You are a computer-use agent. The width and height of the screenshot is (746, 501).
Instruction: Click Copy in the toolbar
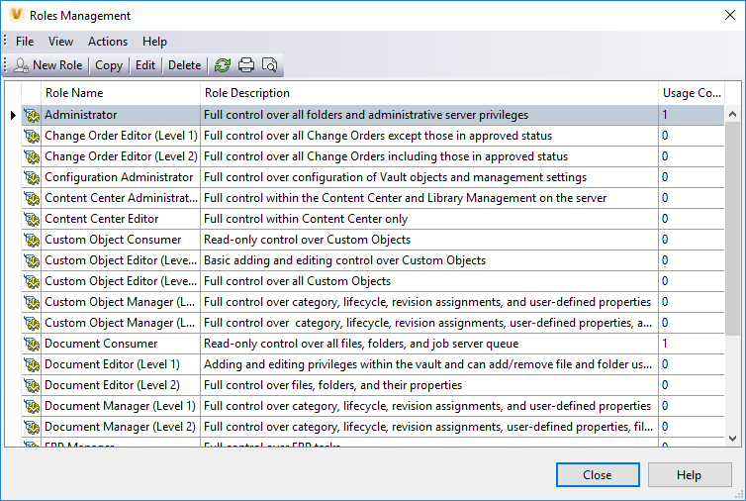click(109, 65)
